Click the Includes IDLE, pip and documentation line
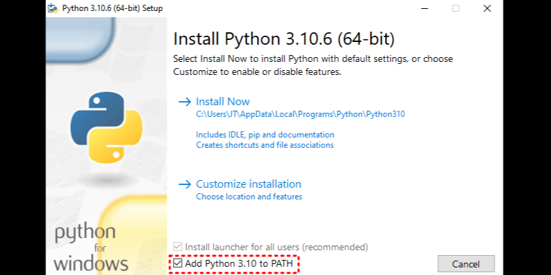The height and width of the screenshot is (275, 551). coord(265,135)
